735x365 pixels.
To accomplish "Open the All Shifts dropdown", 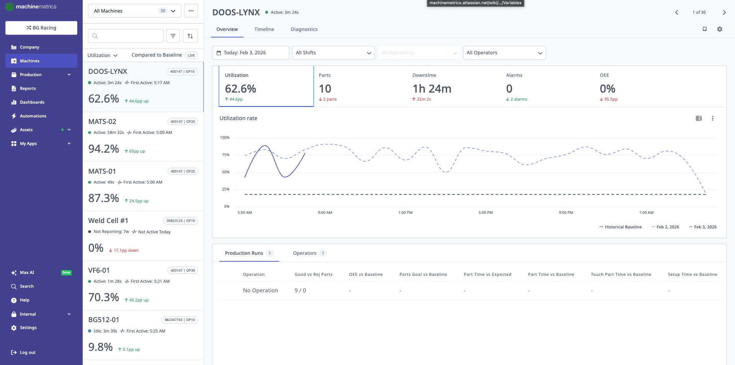I will pos(333,53).
